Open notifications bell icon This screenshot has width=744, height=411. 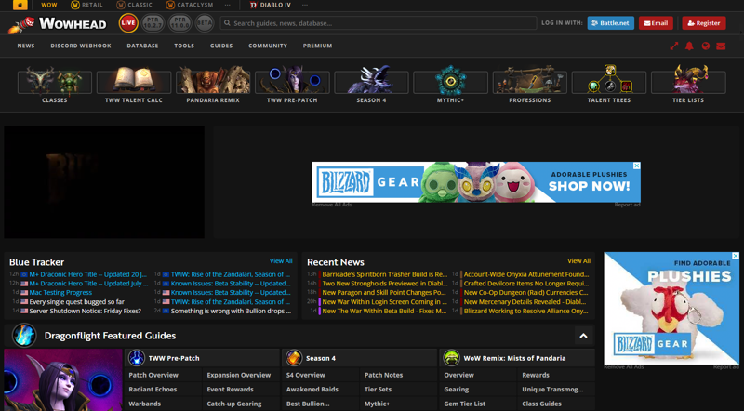[x=689, y=46]
